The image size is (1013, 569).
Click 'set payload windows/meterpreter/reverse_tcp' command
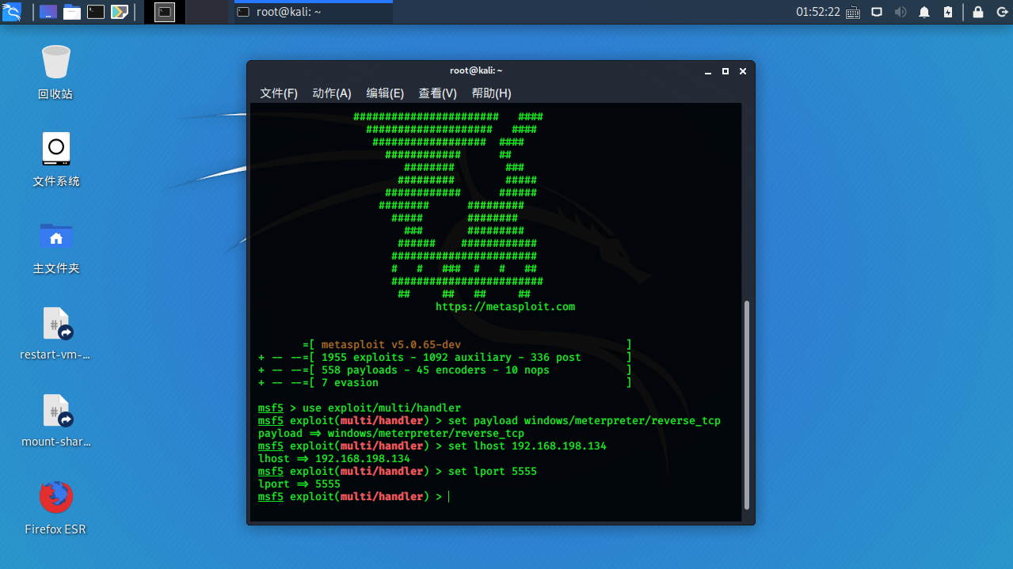pyautogui.click(x=585, y=420)
